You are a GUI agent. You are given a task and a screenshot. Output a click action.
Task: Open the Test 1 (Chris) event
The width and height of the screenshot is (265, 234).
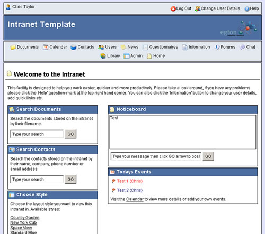(129, 181)
